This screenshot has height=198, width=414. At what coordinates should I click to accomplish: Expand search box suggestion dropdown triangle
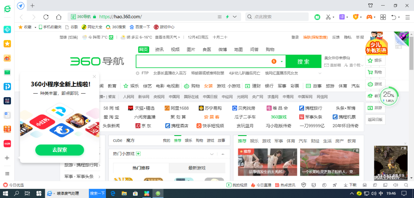(282, 62)
